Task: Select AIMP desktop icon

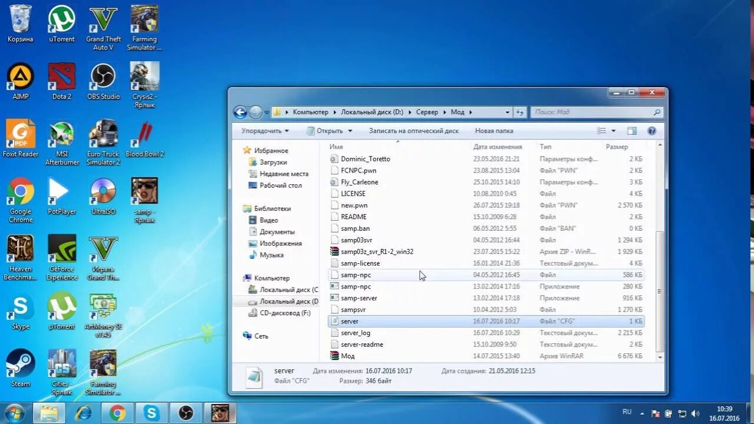Action: click(x=21, y=81)
